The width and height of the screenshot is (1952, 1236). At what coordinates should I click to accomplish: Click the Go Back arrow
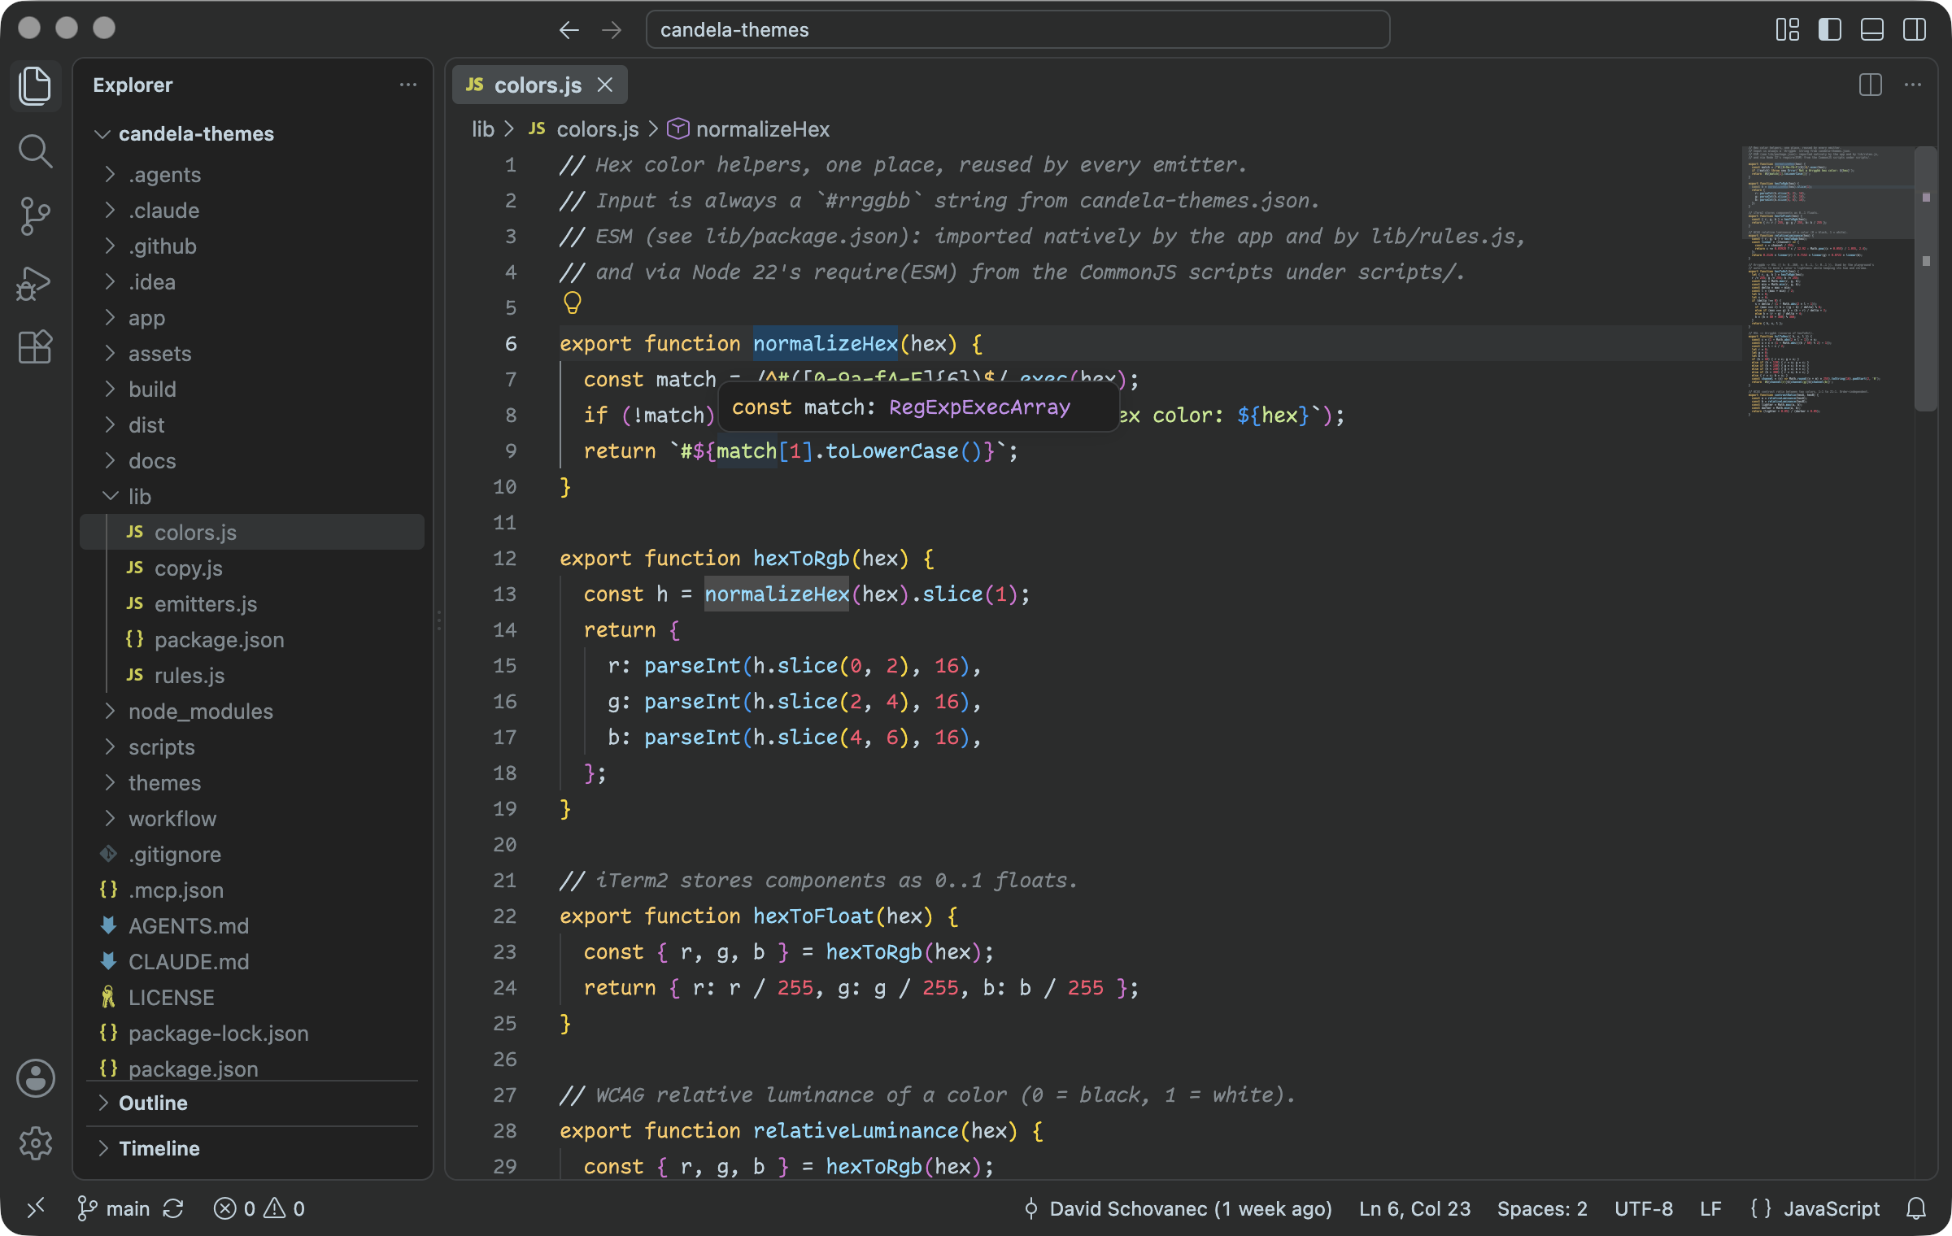coord(569,30)
